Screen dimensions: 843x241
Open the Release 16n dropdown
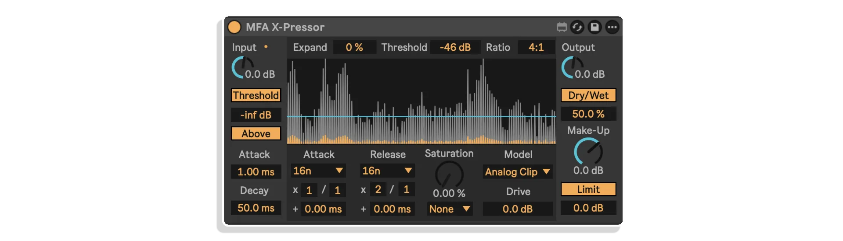tap(387, 171)
